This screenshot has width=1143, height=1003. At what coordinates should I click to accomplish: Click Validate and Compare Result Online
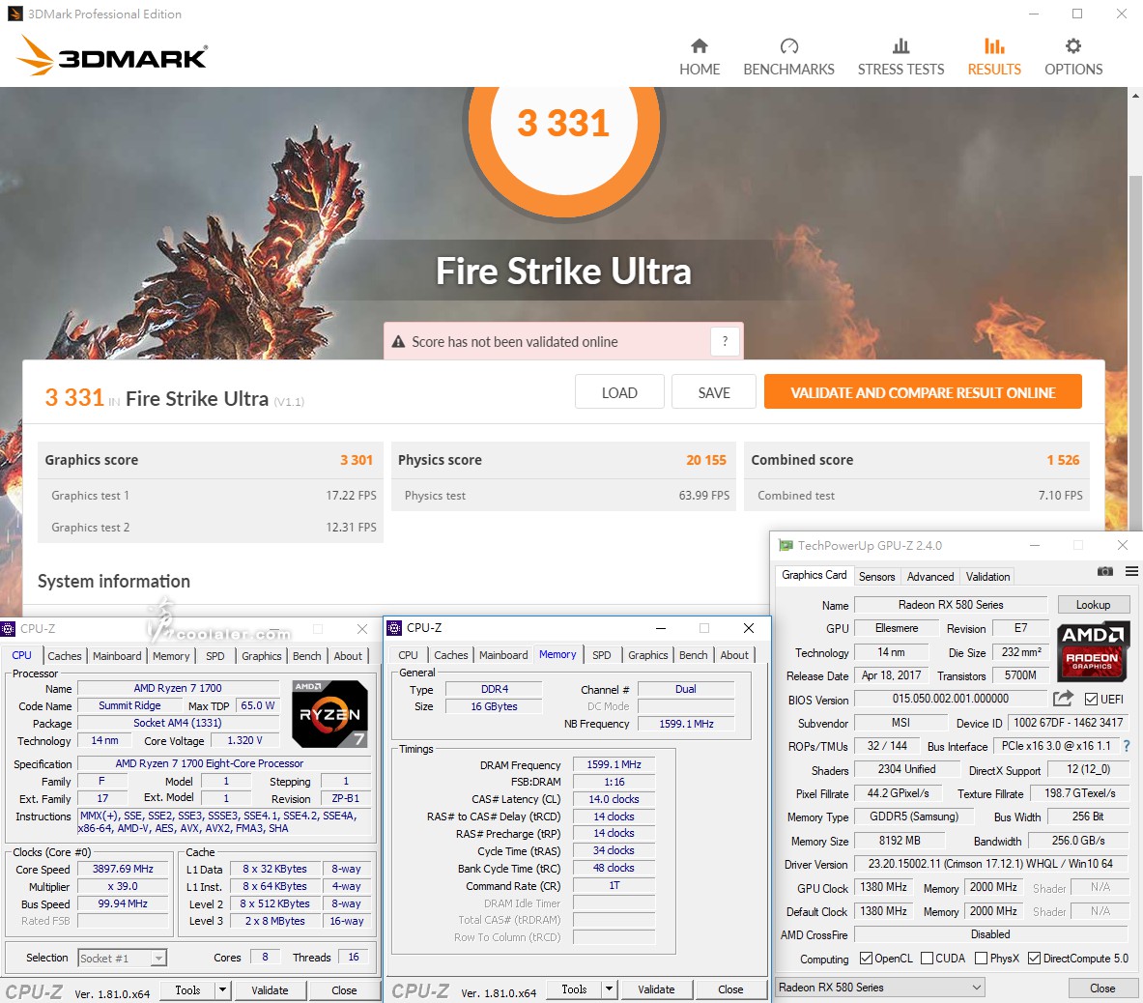(923, 392)
